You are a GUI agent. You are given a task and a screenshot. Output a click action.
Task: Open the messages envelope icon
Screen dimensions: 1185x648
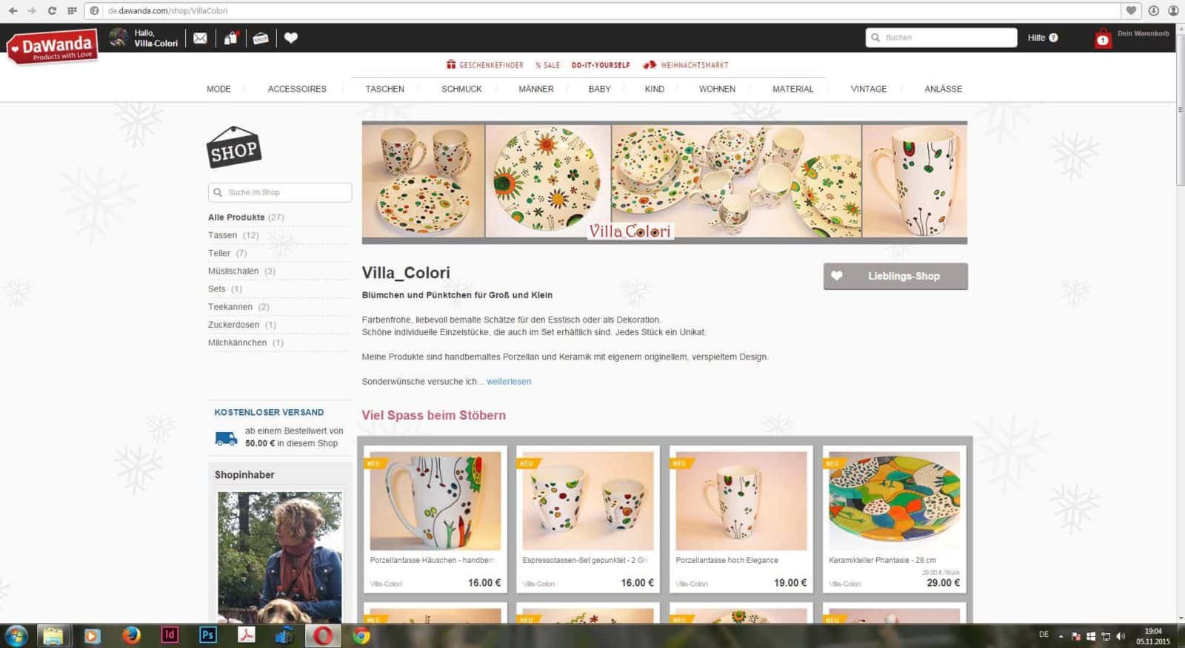(200, 38)
